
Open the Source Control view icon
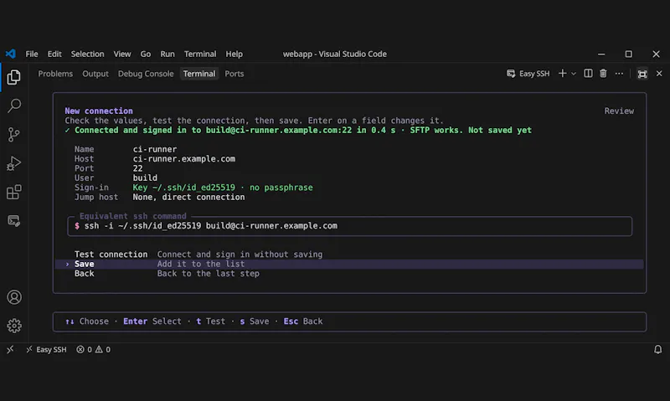[13, 135]
